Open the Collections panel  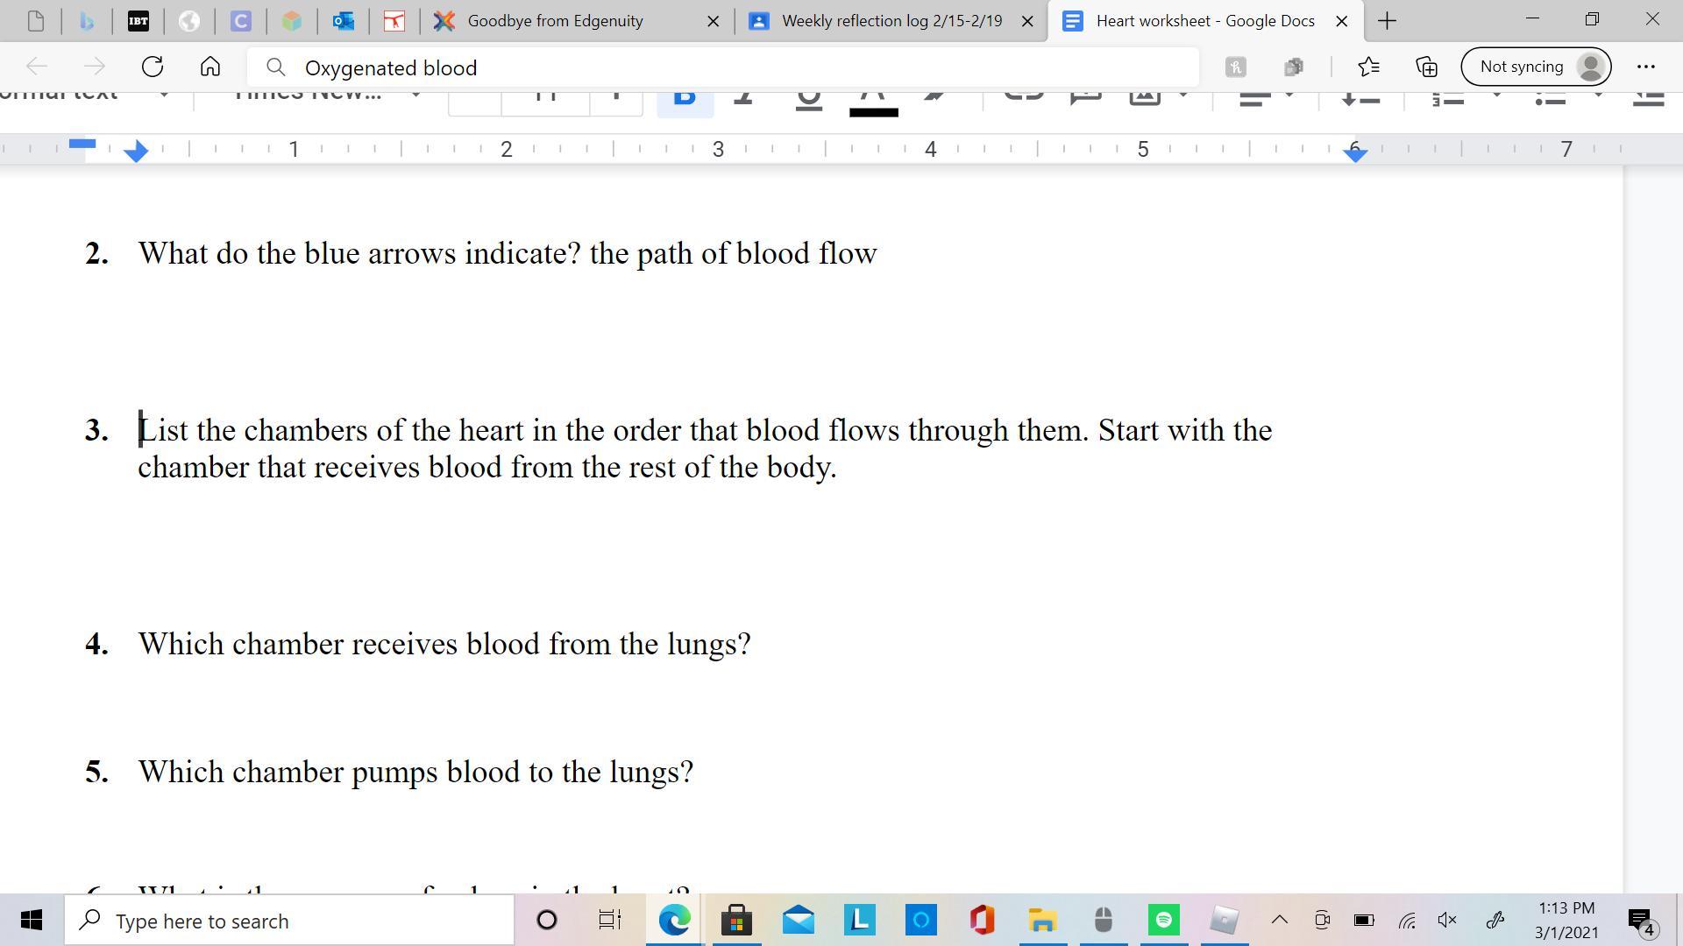[1426, 67]
